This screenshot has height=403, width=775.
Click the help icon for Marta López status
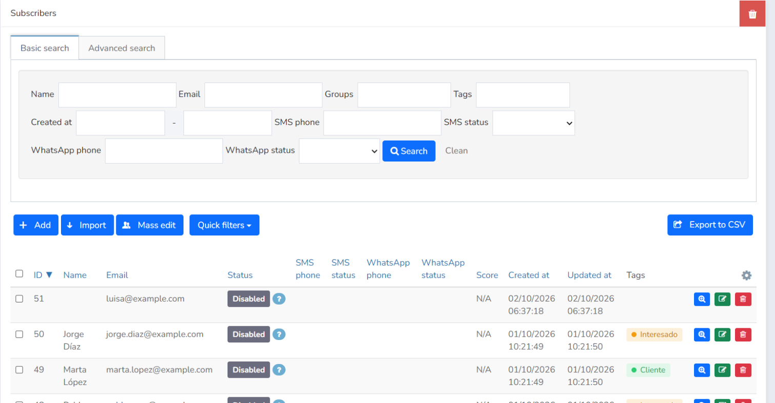point(279,370)
